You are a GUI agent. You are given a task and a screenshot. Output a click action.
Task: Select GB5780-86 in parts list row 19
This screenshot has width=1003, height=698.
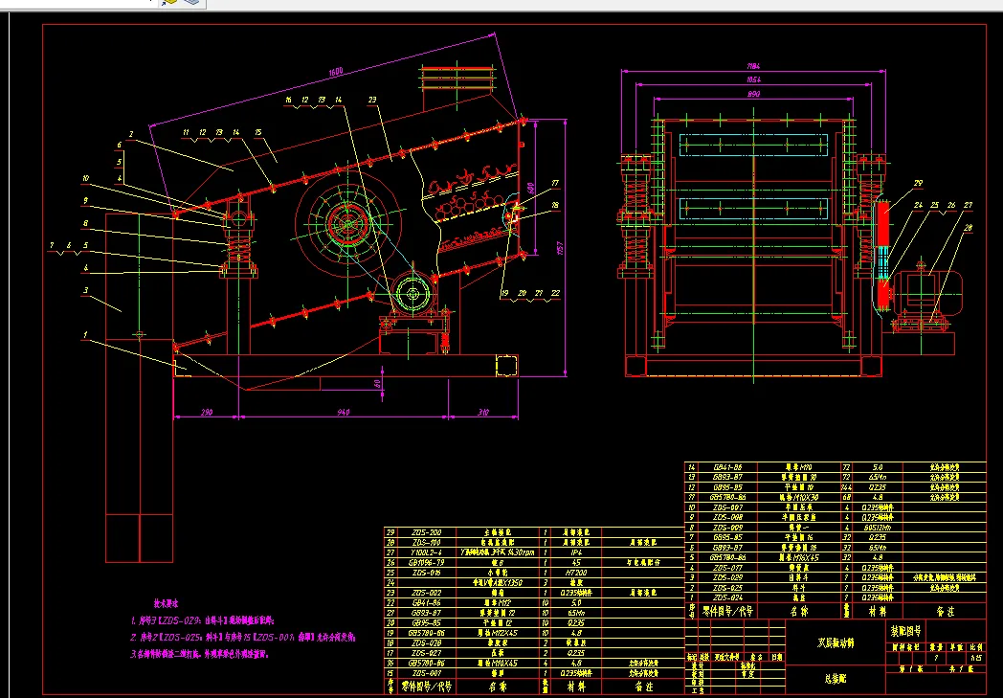coord(426,633)
